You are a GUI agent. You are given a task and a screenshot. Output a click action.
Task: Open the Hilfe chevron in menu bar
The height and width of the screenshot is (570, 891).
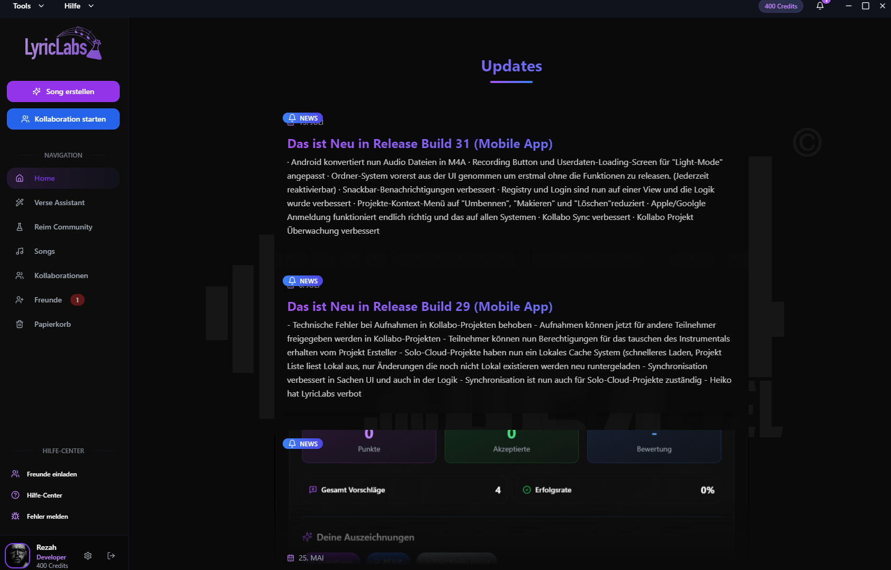(x=91, y=6)
